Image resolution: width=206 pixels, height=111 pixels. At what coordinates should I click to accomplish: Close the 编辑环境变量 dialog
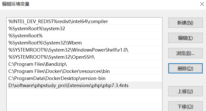tap(202, 4)
